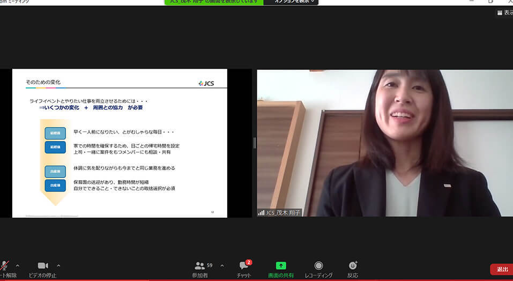Open the View Options (オプションを表示) dropdown
Viewport: 513px width, 281px height.
coord(292,2)
